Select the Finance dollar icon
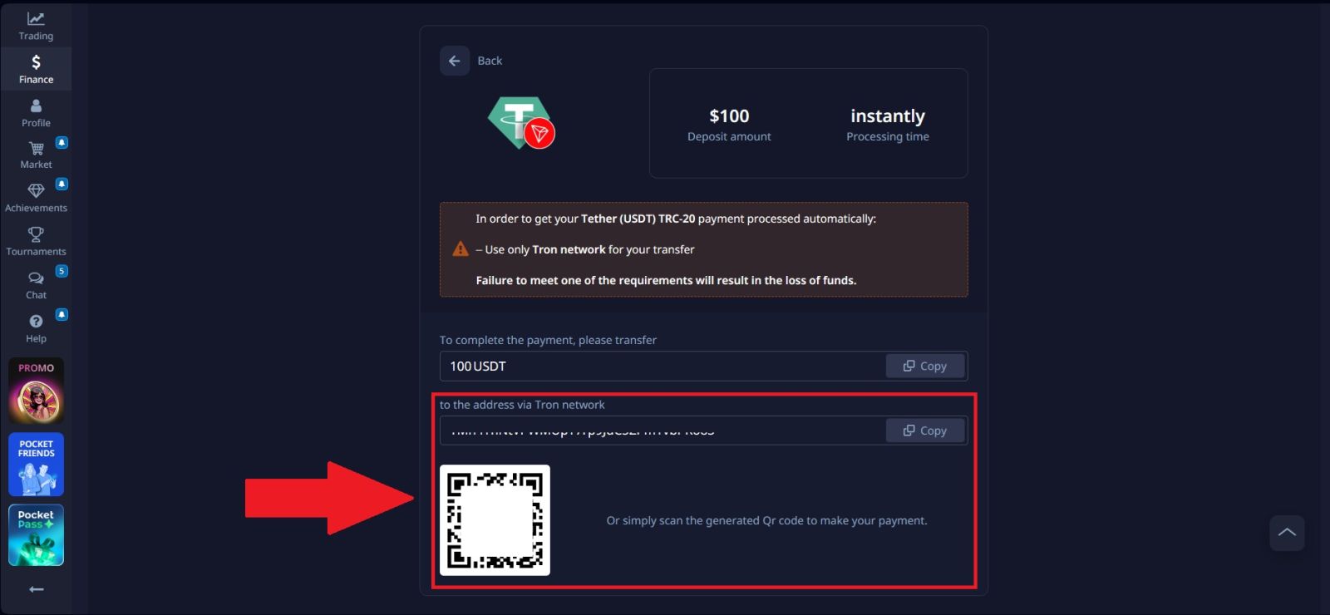The height and width of the screenshot is (615, 1330). click(x=36, y=62)
